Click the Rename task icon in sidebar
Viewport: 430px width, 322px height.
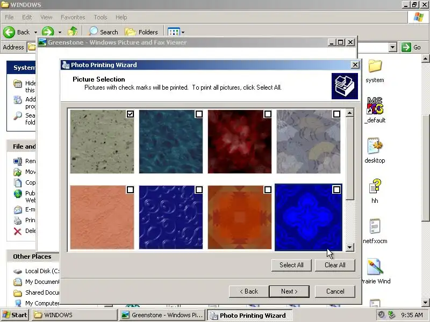pyautogui.click(x=18, y=162)
